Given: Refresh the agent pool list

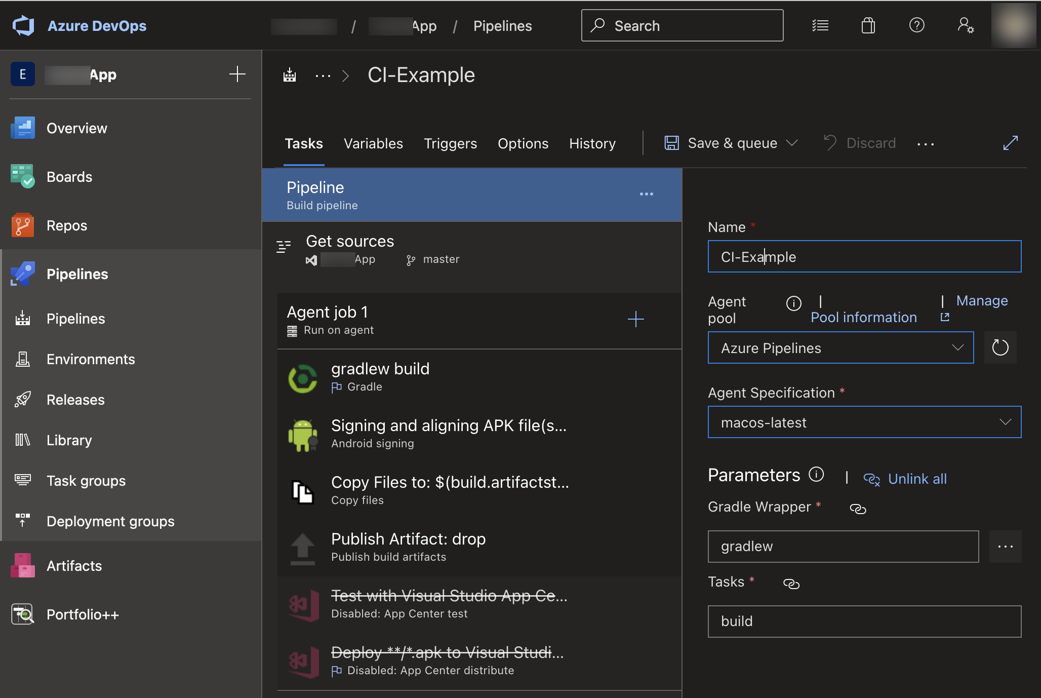Looking at the screenshot, I should click(x=1000, y=348).
